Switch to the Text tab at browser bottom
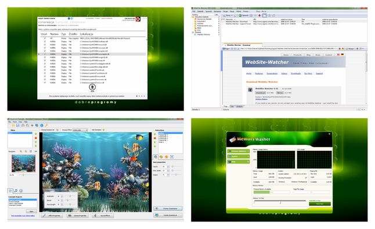The width and height of the screenshot is (375, 229). 232,107
